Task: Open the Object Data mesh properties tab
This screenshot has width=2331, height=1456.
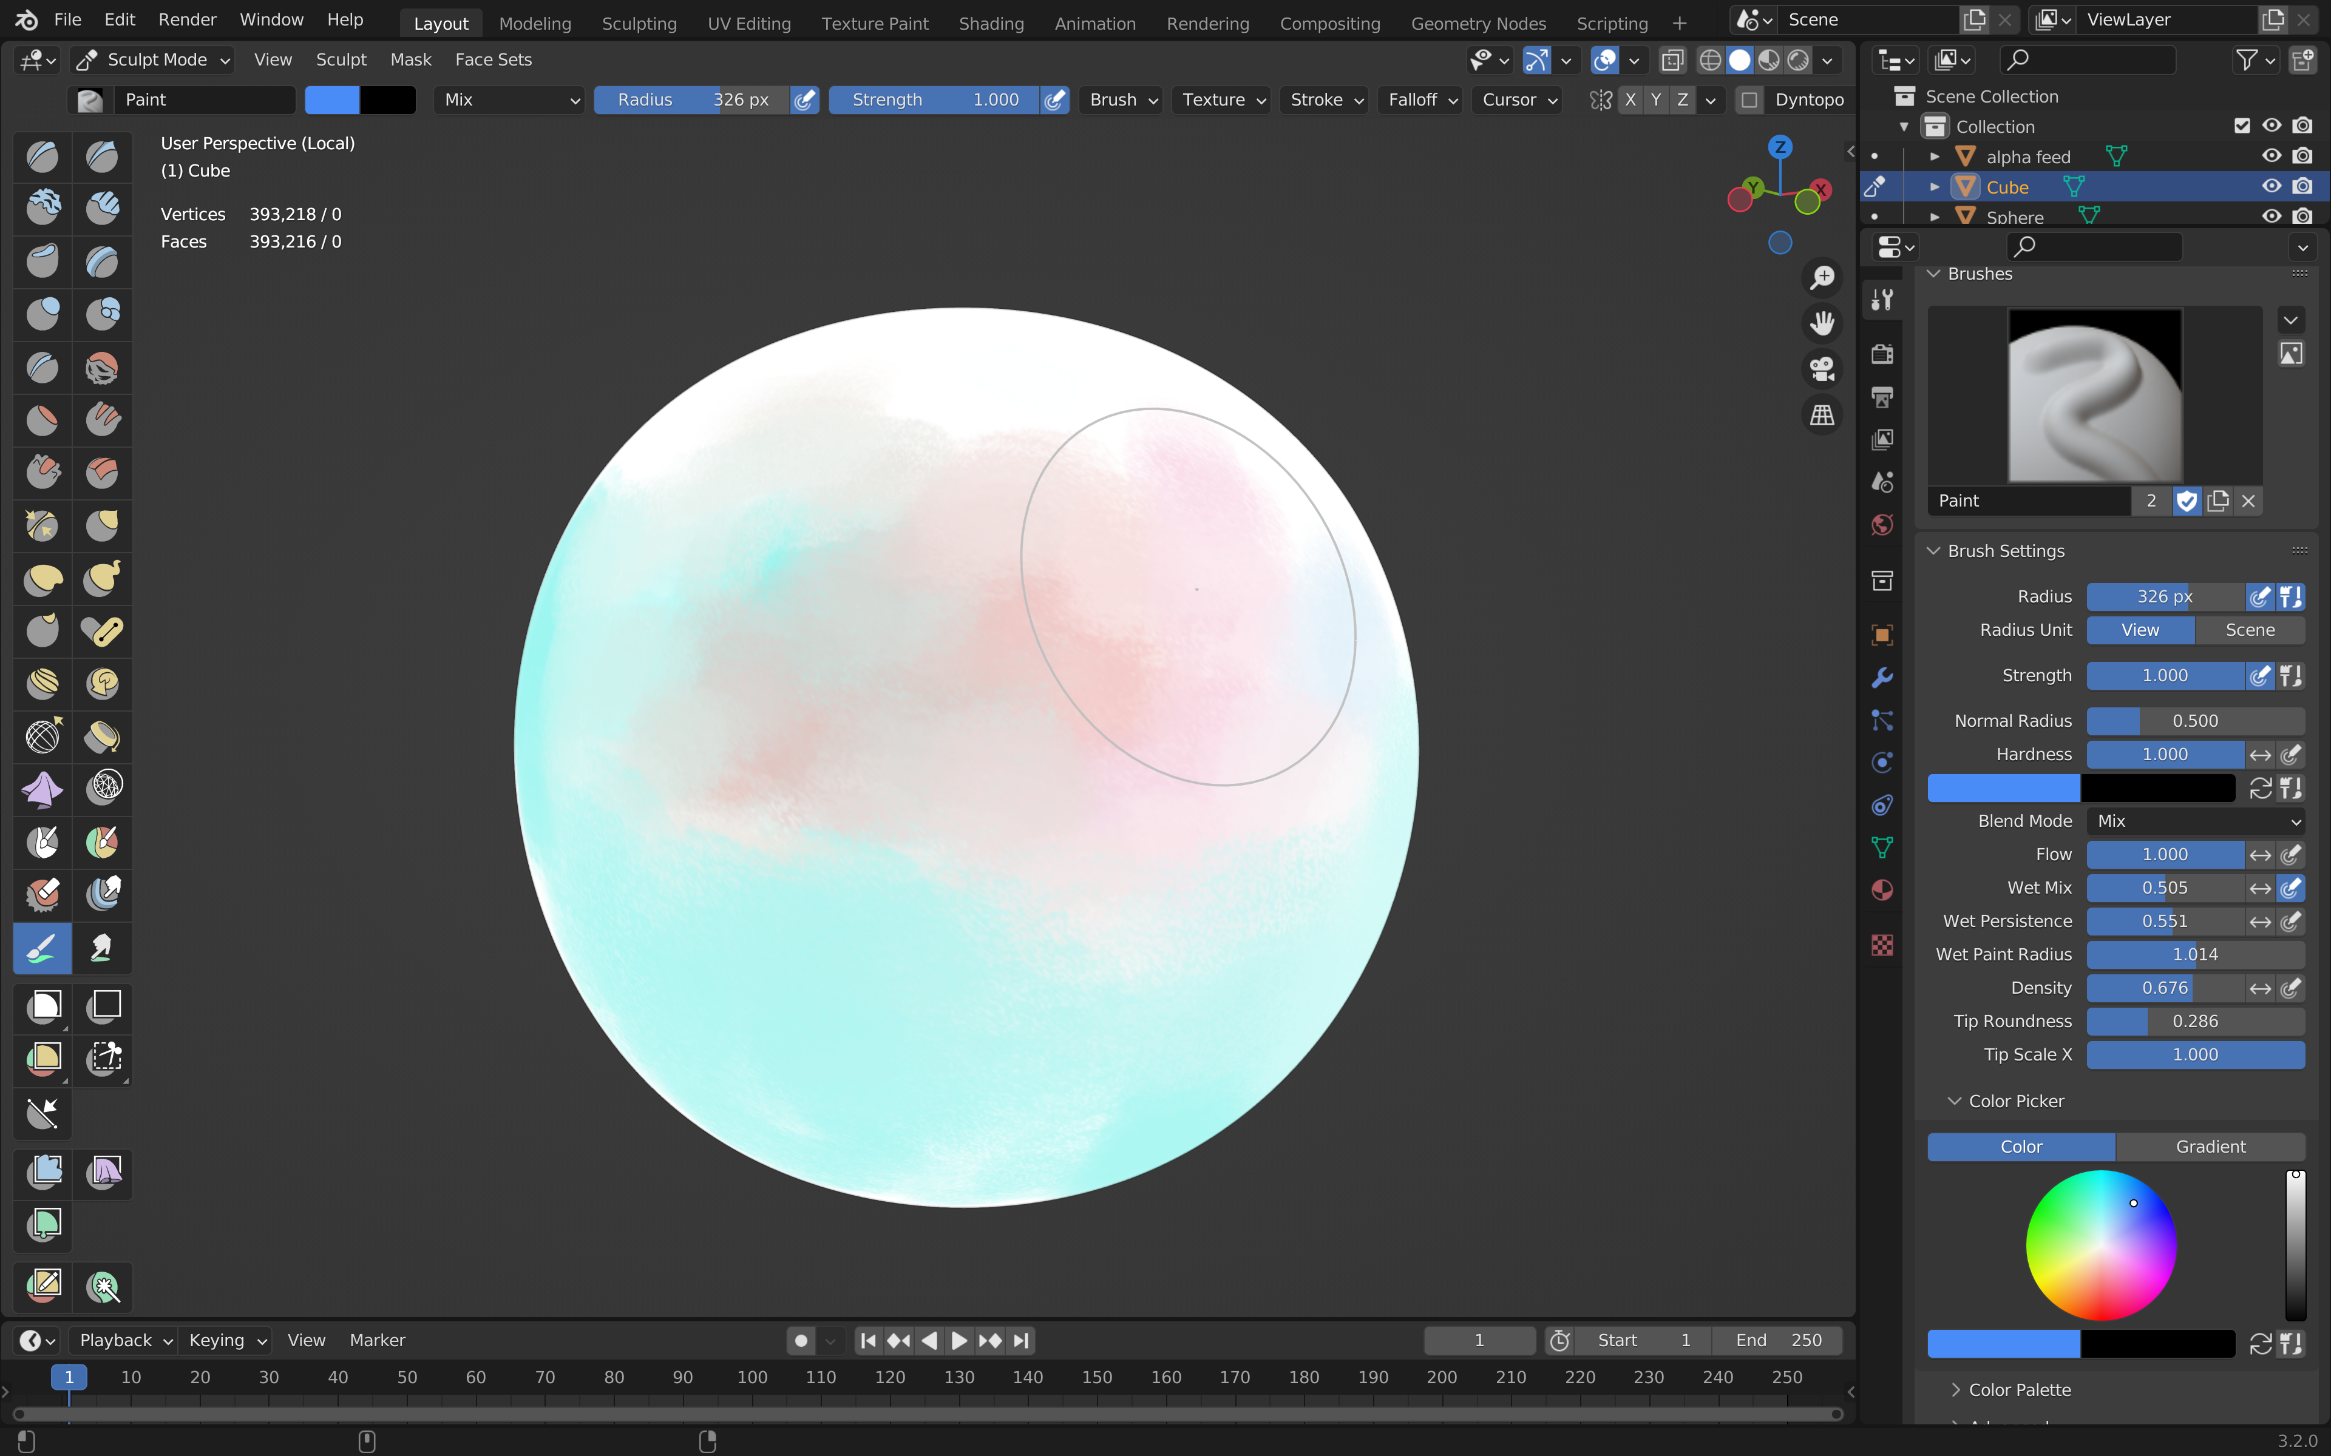Action: (1882, 848)
